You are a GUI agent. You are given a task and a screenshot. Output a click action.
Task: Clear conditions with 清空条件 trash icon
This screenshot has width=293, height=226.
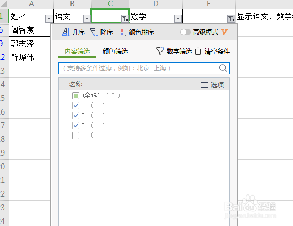tap(198, 51)
